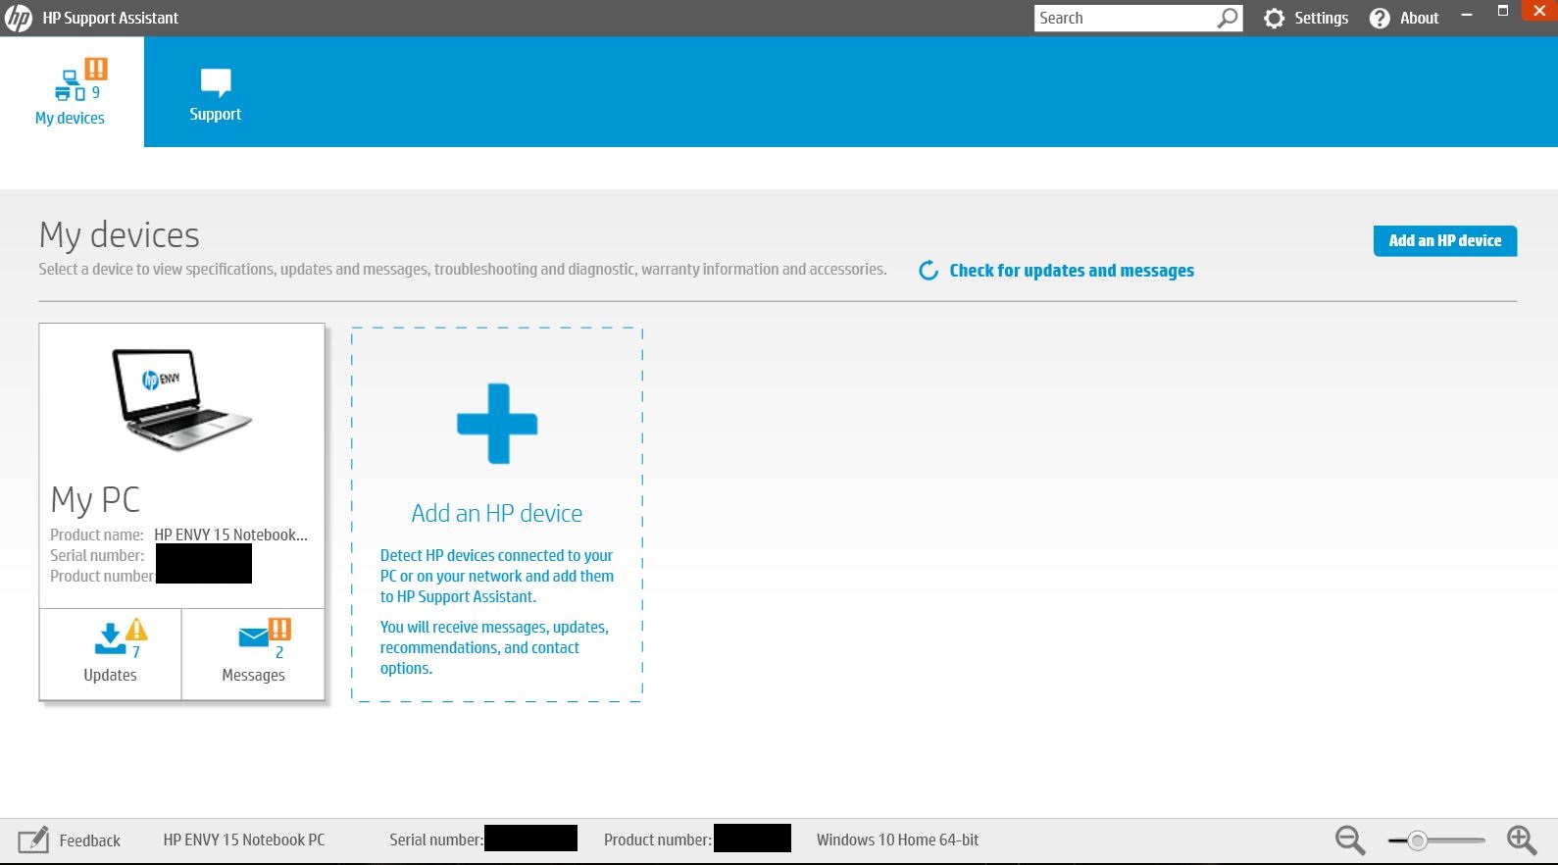Click product name HP ENVY 15 Notebook on card
Image resolution: width=1558 pixels, height=865 pixels.
click(231, 534)
